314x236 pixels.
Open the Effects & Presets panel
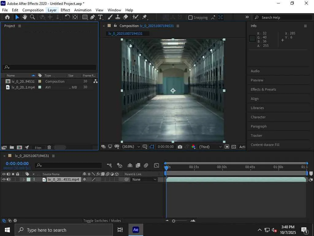tap(263, 89)
